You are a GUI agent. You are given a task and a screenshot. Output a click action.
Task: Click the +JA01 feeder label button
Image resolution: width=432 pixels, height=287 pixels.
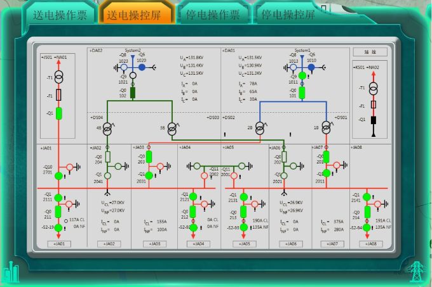pyautogui.click(x=59, y=243)
